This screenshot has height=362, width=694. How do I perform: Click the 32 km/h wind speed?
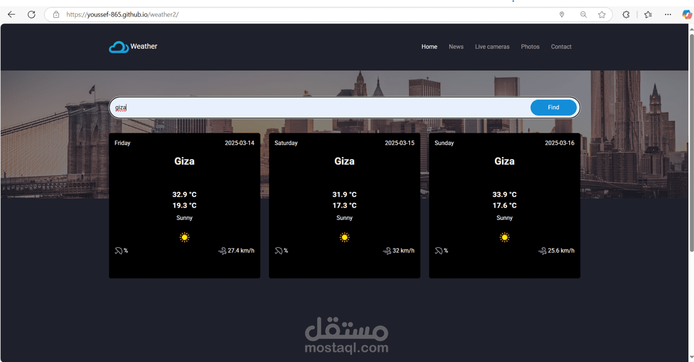[404, 251]
